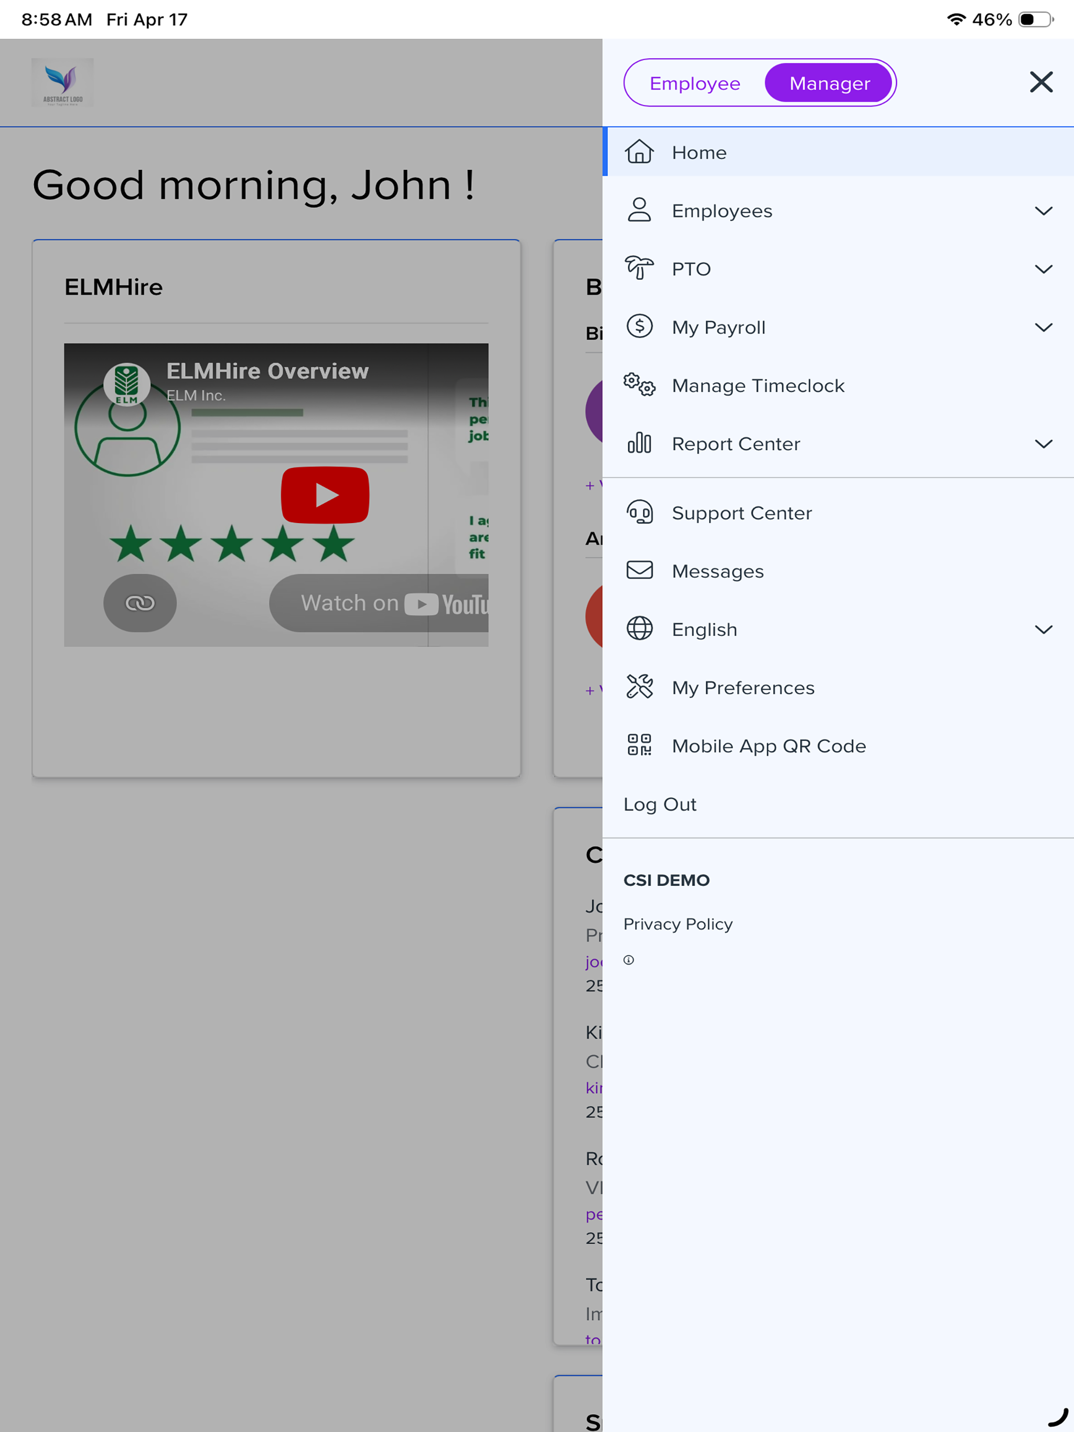This screenshot has height=1432, width=1074.
Task: Click the video thumbnail star rating
Action: tap(231, 544)
